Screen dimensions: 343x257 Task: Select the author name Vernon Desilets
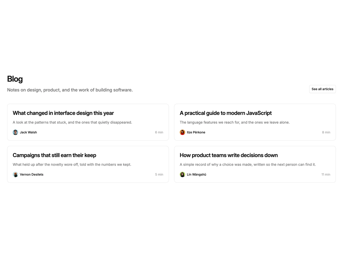click(x=32, y=174)
